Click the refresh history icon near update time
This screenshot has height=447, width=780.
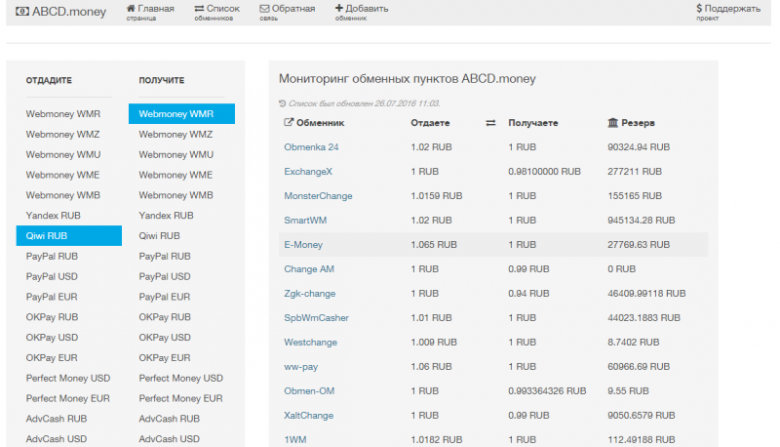coord(282,103)
